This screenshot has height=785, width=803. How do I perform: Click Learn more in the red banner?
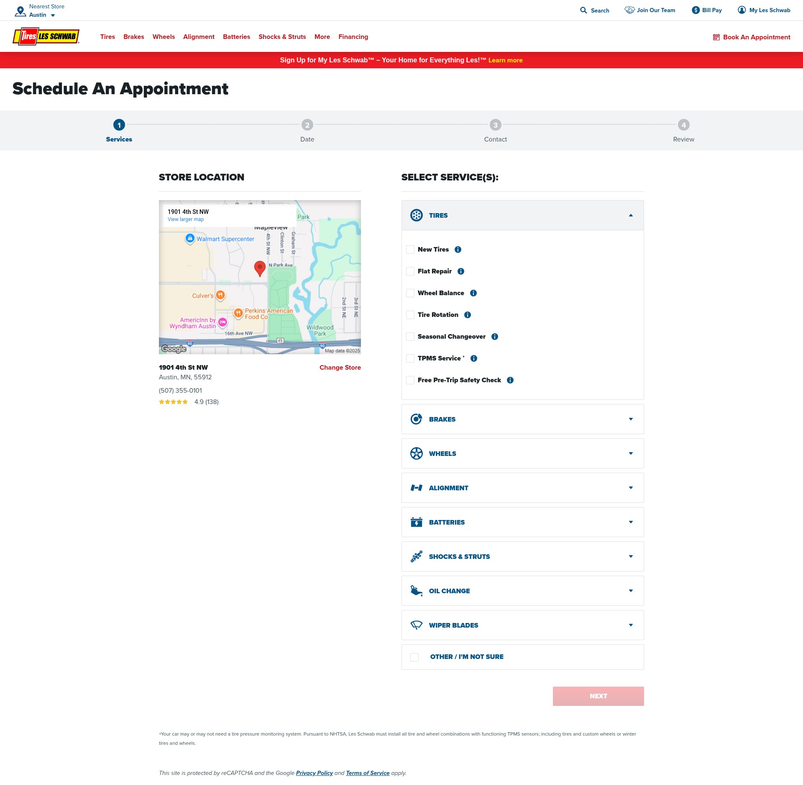pos(505,60)
